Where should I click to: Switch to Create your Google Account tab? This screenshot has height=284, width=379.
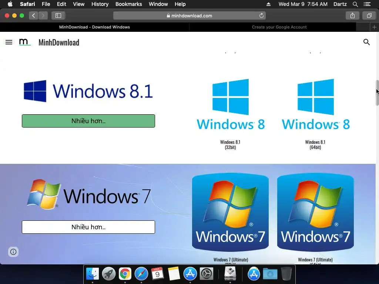coord(279,27)
